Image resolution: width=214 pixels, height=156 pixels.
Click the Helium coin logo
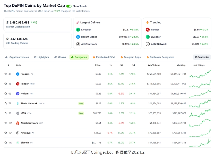coord(18,93)
